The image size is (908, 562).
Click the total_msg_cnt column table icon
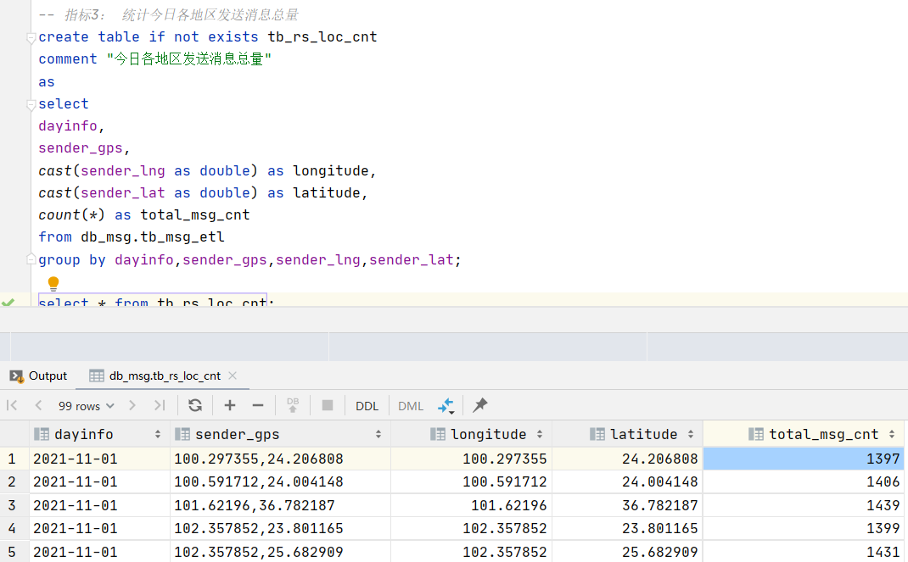coord(756,434)
